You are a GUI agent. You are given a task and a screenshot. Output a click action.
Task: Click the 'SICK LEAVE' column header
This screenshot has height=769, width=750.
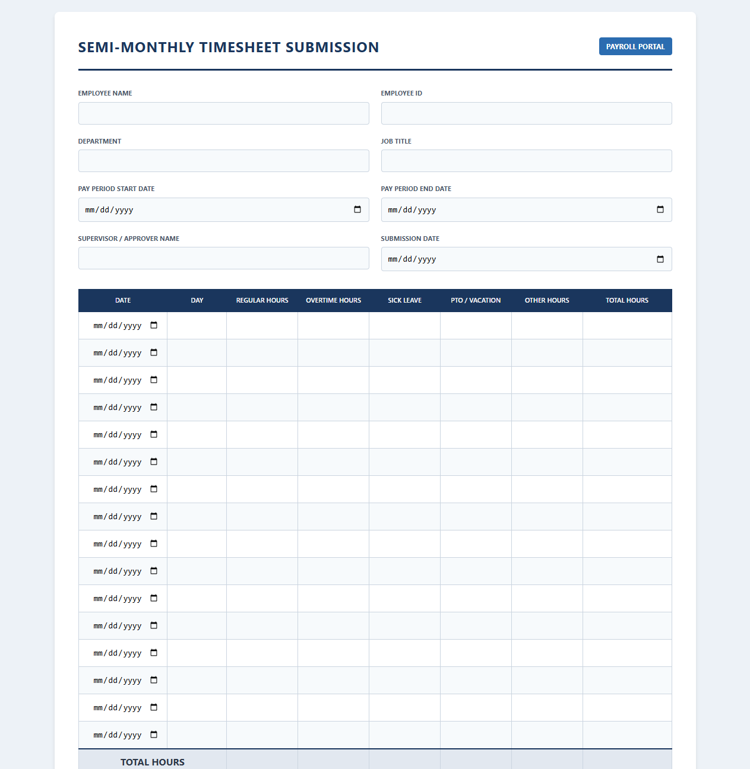pyautogui.click(x=405, y=300)
